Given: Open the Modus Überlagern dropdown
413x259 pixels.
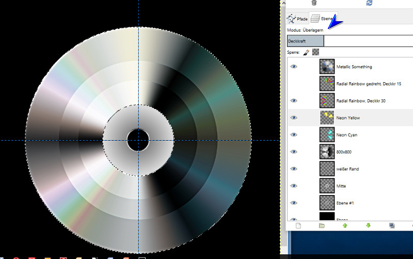Looking at the screenshot, I should (349, 30).
